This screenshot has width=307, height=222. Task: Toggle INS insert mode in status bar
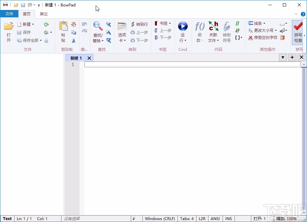tap(228, 219)
